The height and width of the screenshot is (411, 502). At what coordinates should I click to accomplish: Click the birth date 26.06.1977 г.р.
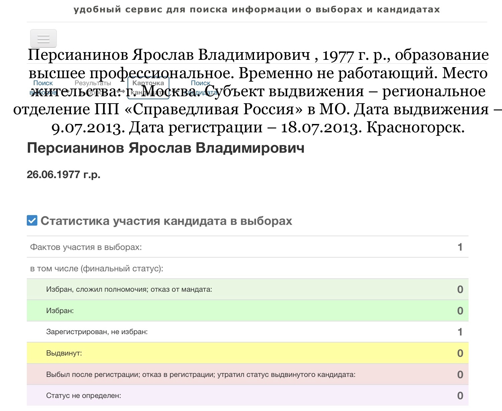coord(64,174)
